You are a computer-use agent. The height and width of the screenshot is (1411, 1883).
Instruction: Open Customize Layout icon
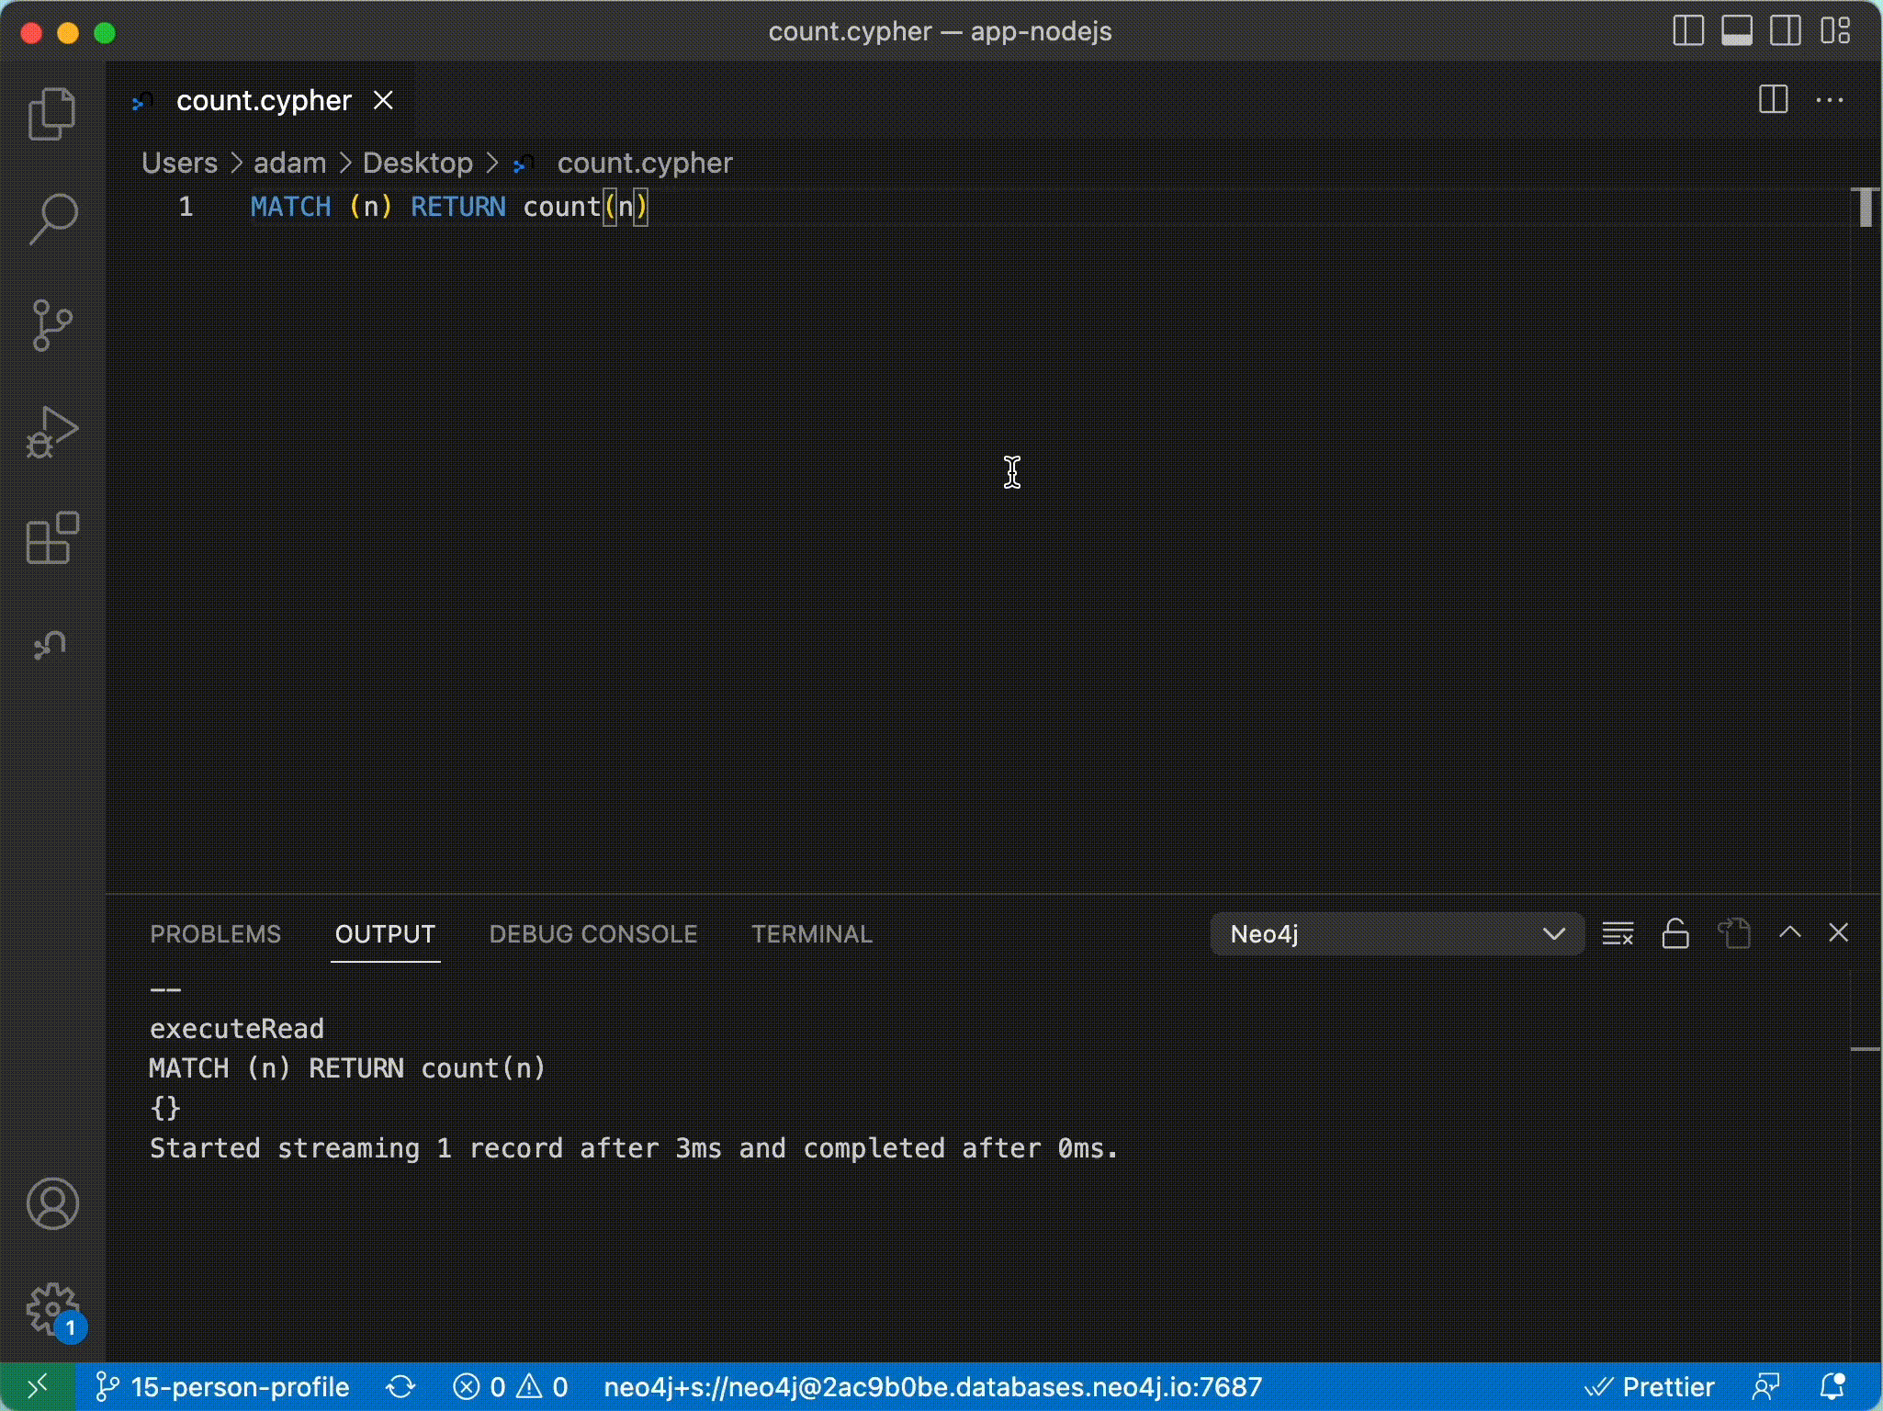[1835, 31]
